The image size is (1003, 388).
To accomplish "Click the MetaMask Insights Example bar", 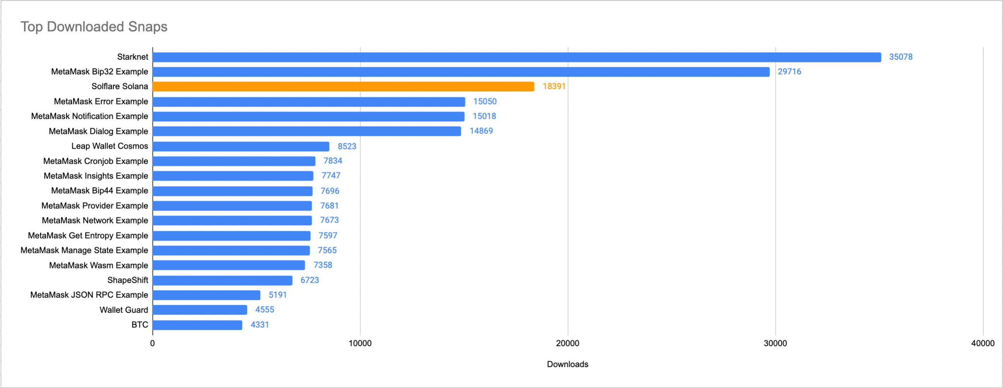I will coord(233,176).
